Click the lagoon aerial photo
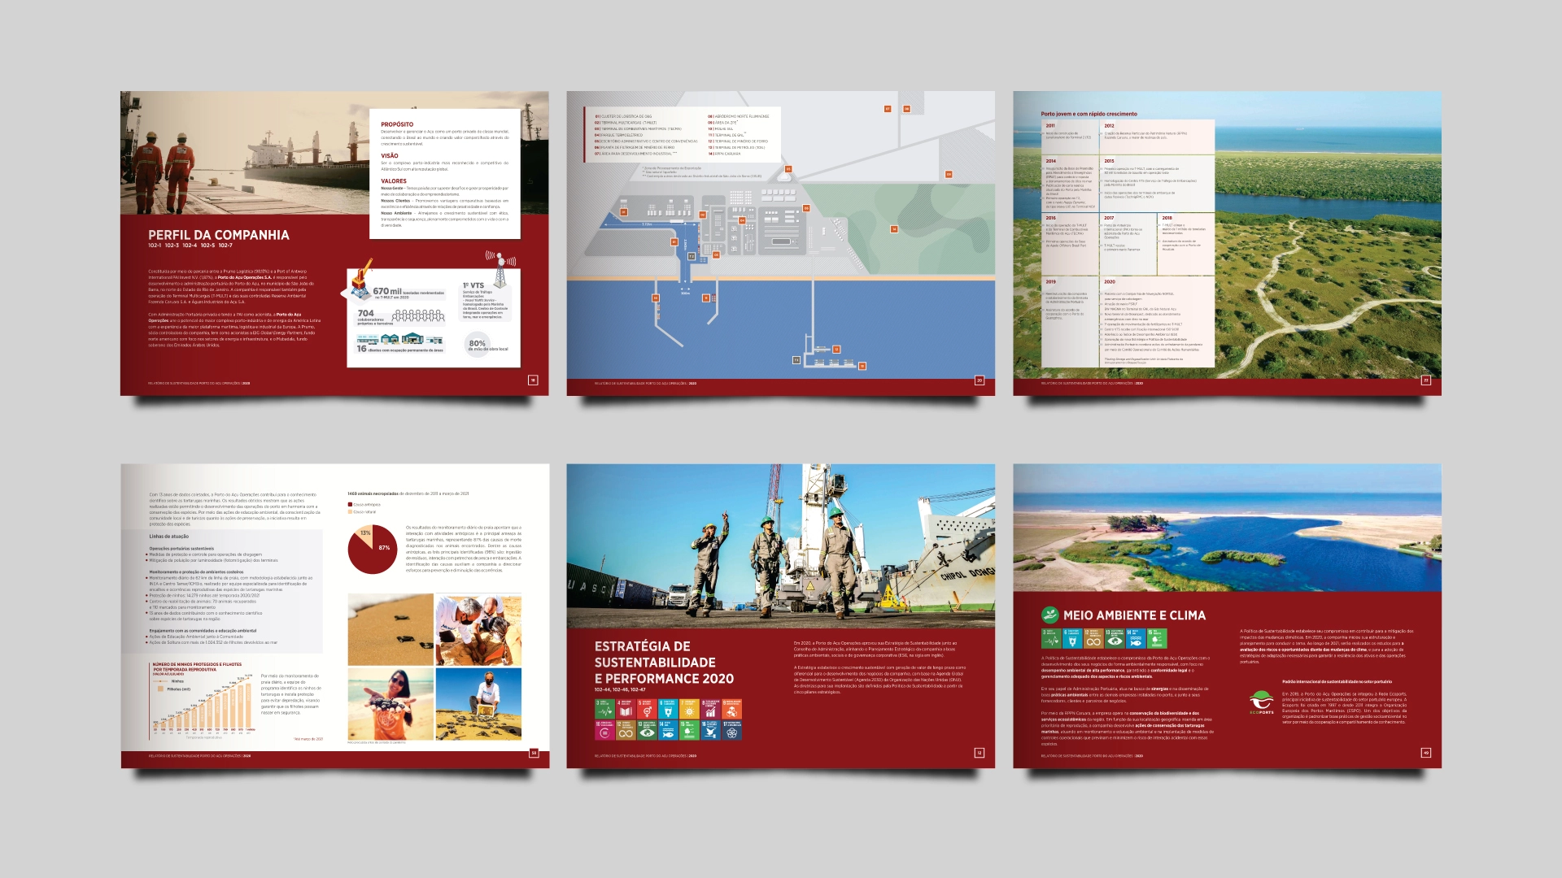Image resolution: width=1562 pixels, height=878 pixels. pyautogui.click(x=1227, y=528)
